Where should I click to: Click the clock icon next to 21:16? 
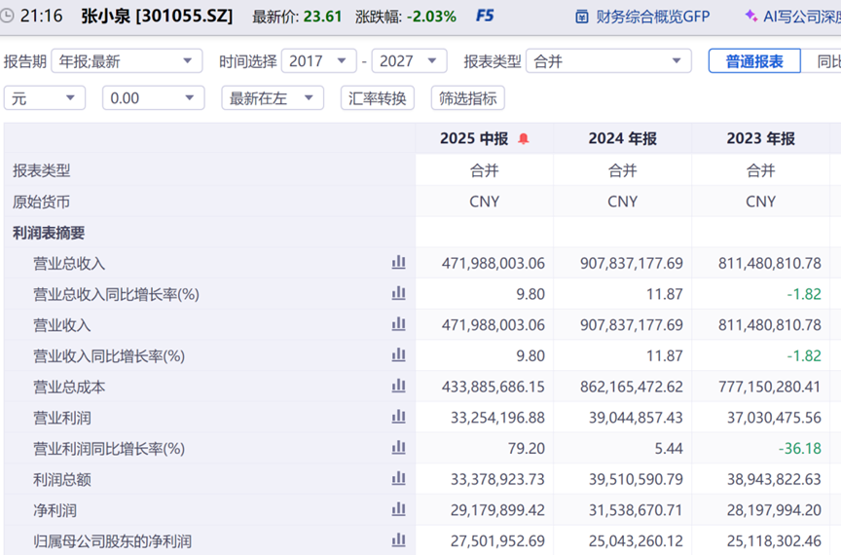[9, 17]
